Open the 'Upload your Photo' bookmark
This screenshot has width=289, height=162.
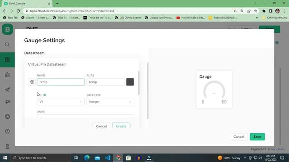pos(159,18)
